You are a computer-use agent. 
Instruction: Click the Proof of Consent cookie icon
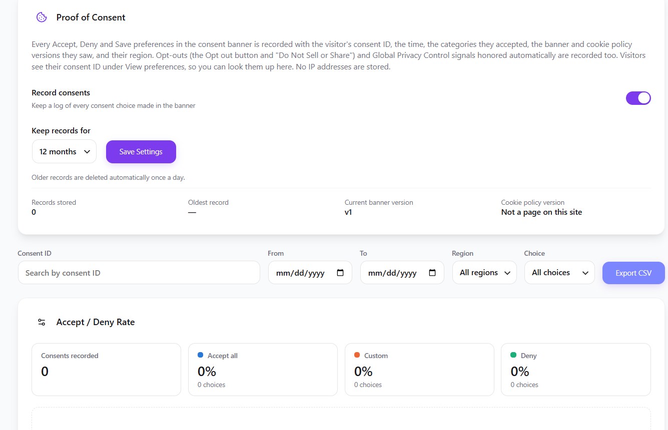[x=42, y=17]
